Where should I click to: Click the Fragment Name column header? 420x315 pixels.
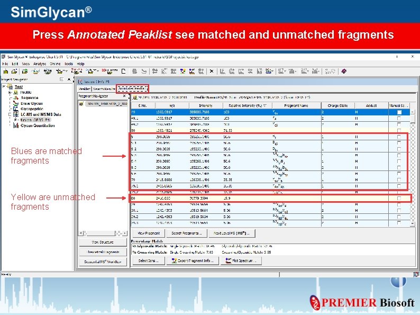(x=296, y=106)
